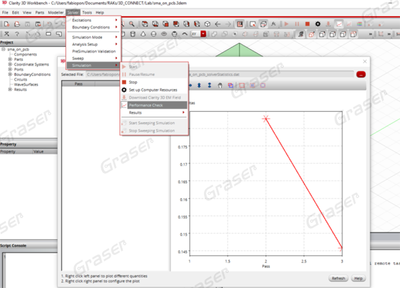Open the Help menu

[x=100, y=13]
